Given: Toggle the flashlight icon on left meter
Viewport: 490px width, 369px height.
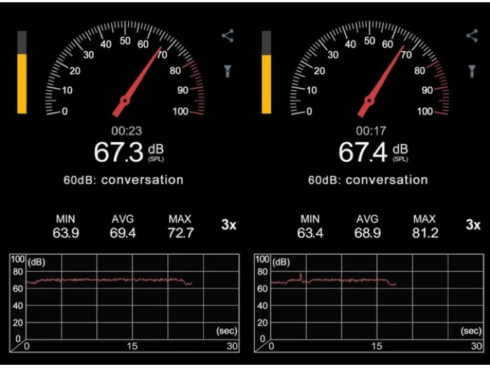Looking at the screenshot, I should tap(227, 71).
